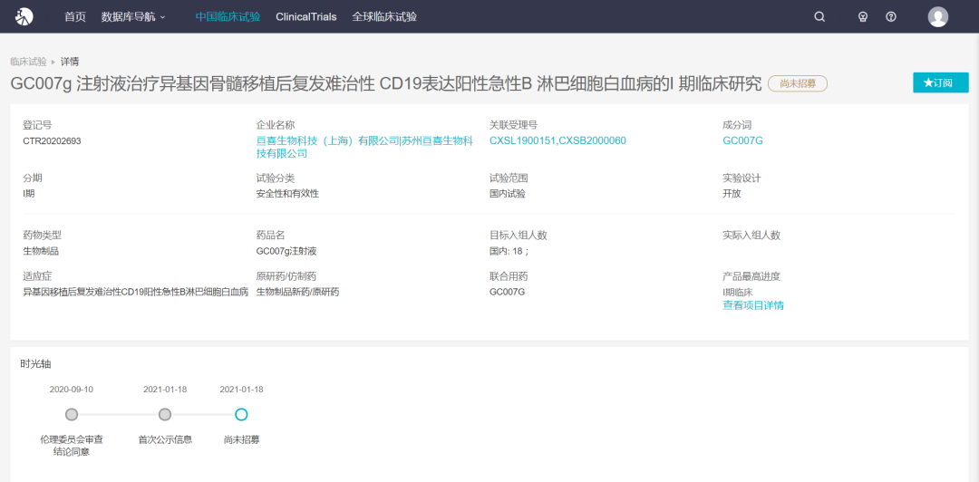Open acceptance number CXSL1900151,CXSB2000060 link

pyautogui.click(x=557, y=141)
